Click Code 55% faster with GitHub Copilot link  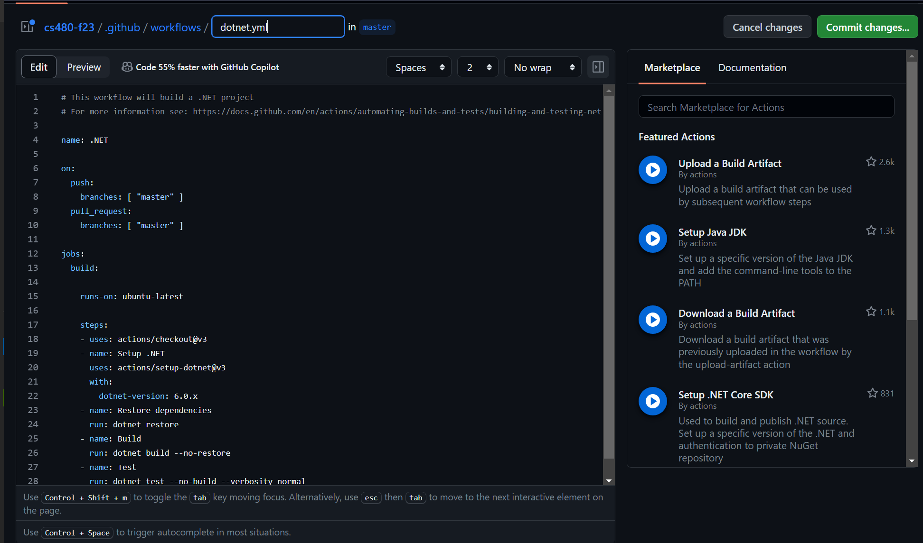tap(207, 67)
